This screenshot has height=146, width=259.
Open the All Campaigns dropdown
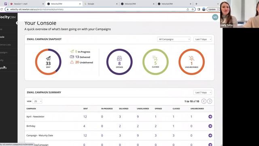[174, 39]
